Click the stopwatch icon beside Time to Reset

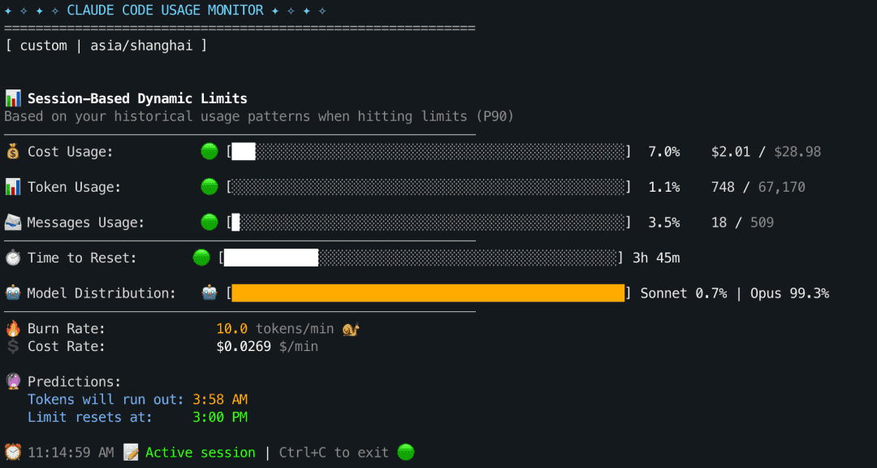[x=13, y=258]
